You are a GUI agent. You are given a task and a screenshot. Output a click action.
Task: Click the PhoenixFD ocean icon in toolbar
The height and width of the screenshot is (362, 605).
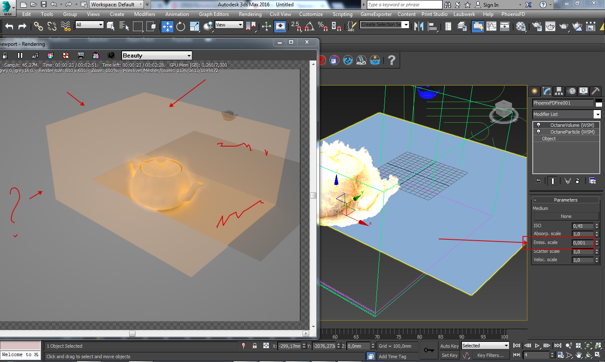(375, 60)
